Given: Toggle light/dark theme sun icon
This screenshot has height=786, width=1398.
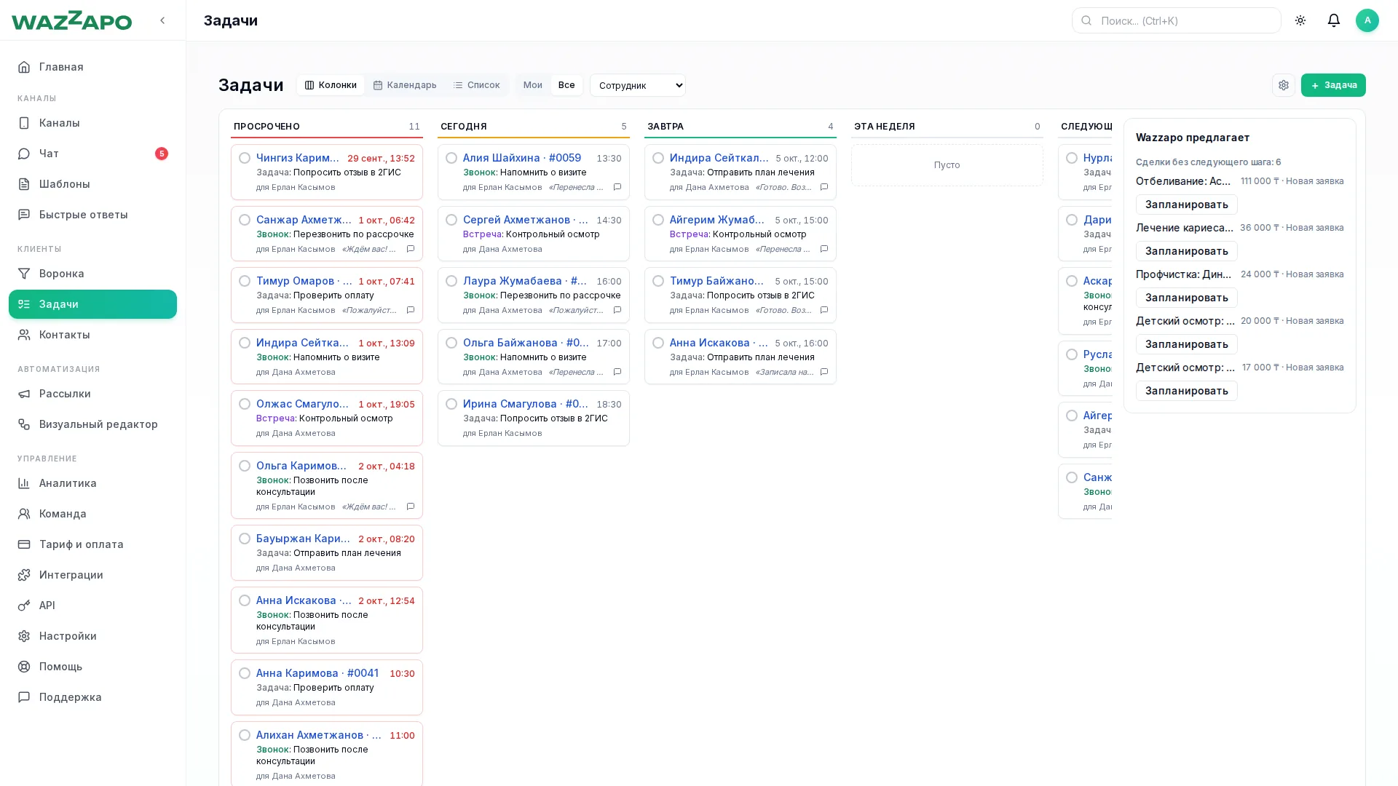Looking at the screenshot, I should point(1300,20).
